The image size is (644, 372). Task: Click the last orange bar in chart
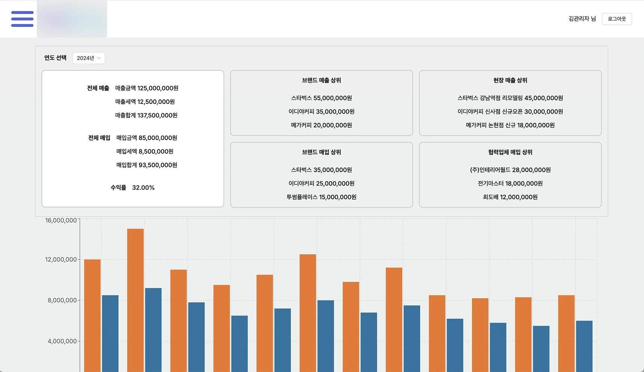(x=566, y=334)
